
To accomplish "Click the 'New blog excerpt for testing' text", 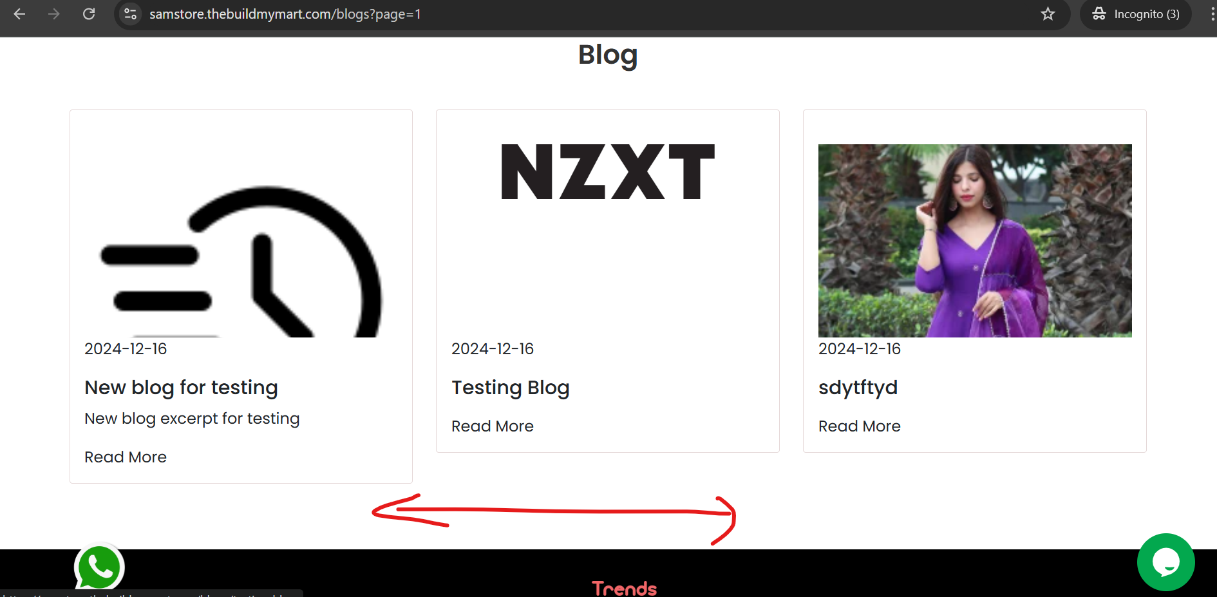I will tap(192, 419).
